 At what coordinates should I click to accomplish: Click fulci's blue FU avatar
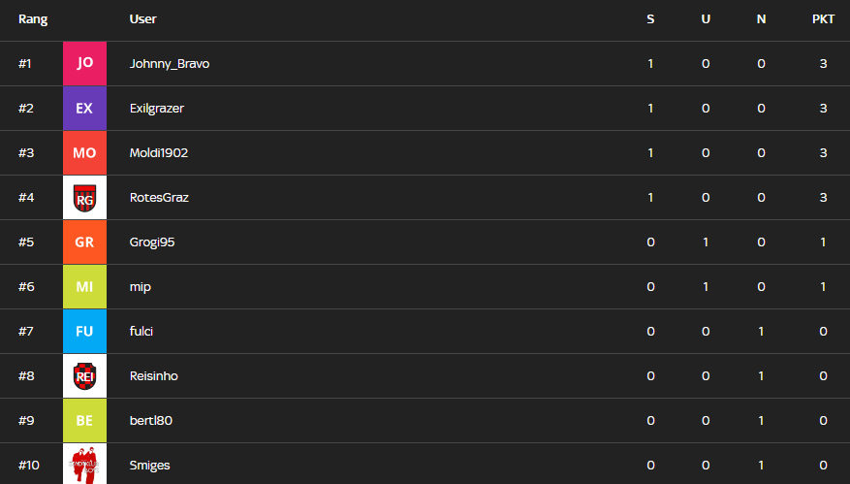(x=84, y=332)
